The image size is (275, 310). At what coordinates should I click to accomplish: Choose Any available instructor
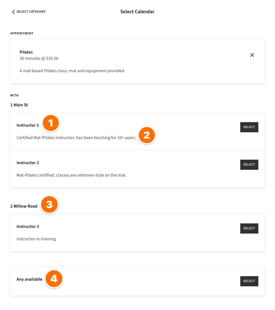[x=249, y=281]
